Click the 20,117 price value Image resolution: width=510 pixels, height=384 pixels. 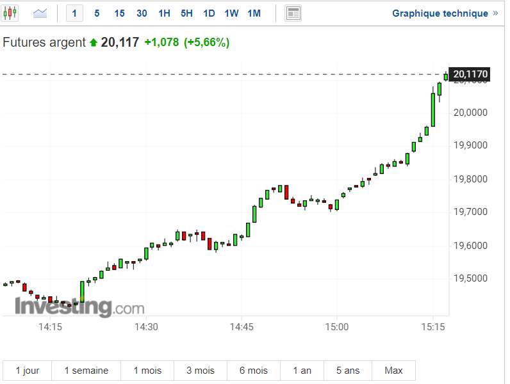[120, 42]
